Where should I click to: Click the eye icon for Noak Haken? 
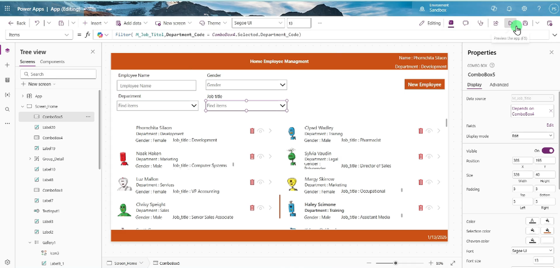261,157
